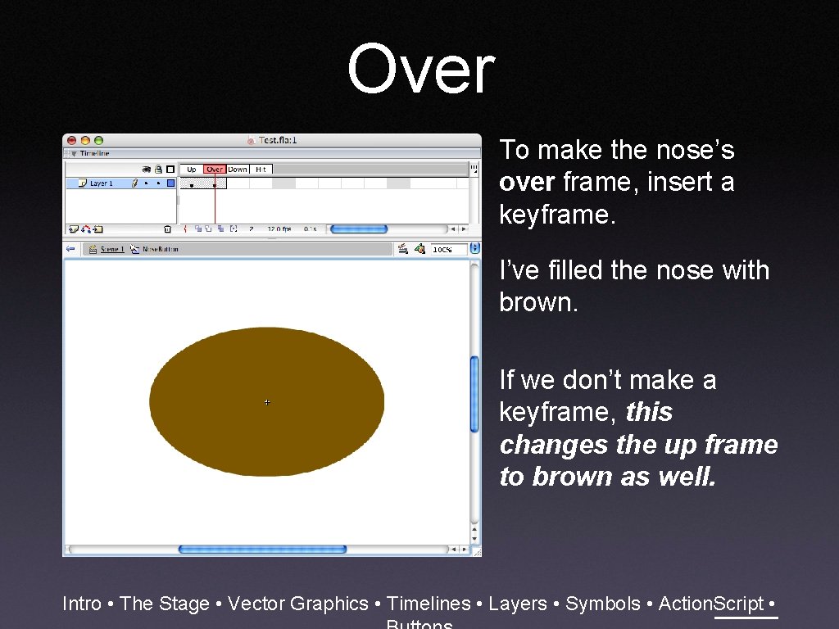Viewport: 839px width, 629px height.
Task: Add a motion guide layer
Action: pyautogui.click(x=85, y=229)
